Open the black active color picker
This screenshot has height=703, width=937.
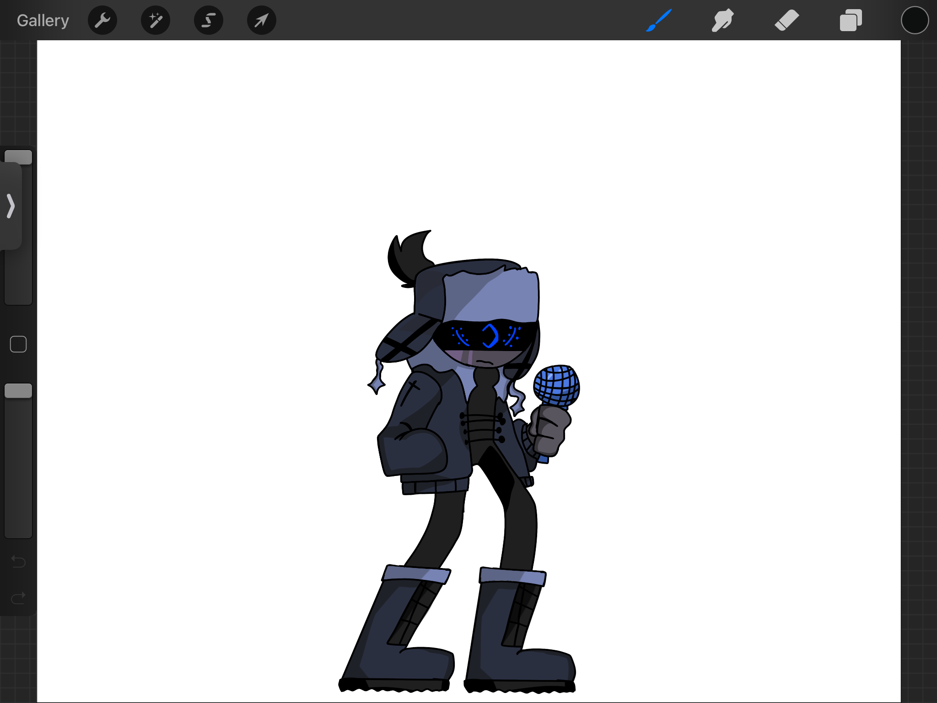[915, 20]
